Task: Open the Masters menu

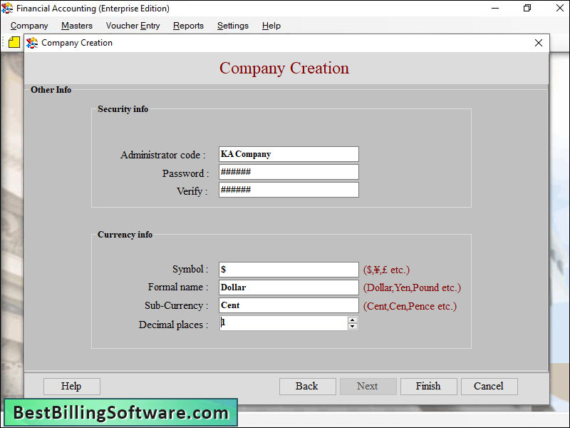Action: point(76,26)
